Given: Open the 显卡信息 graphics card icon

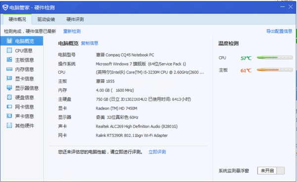Looking at the screenshot, I should point(9,79).
